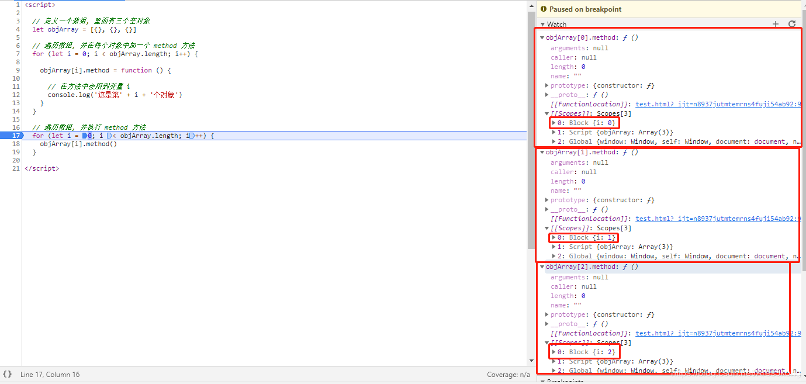Collapse the objArray[0].method watch entry
This screenshot has width=806, height=384.
pyautogui.click(x=542, y=37)
